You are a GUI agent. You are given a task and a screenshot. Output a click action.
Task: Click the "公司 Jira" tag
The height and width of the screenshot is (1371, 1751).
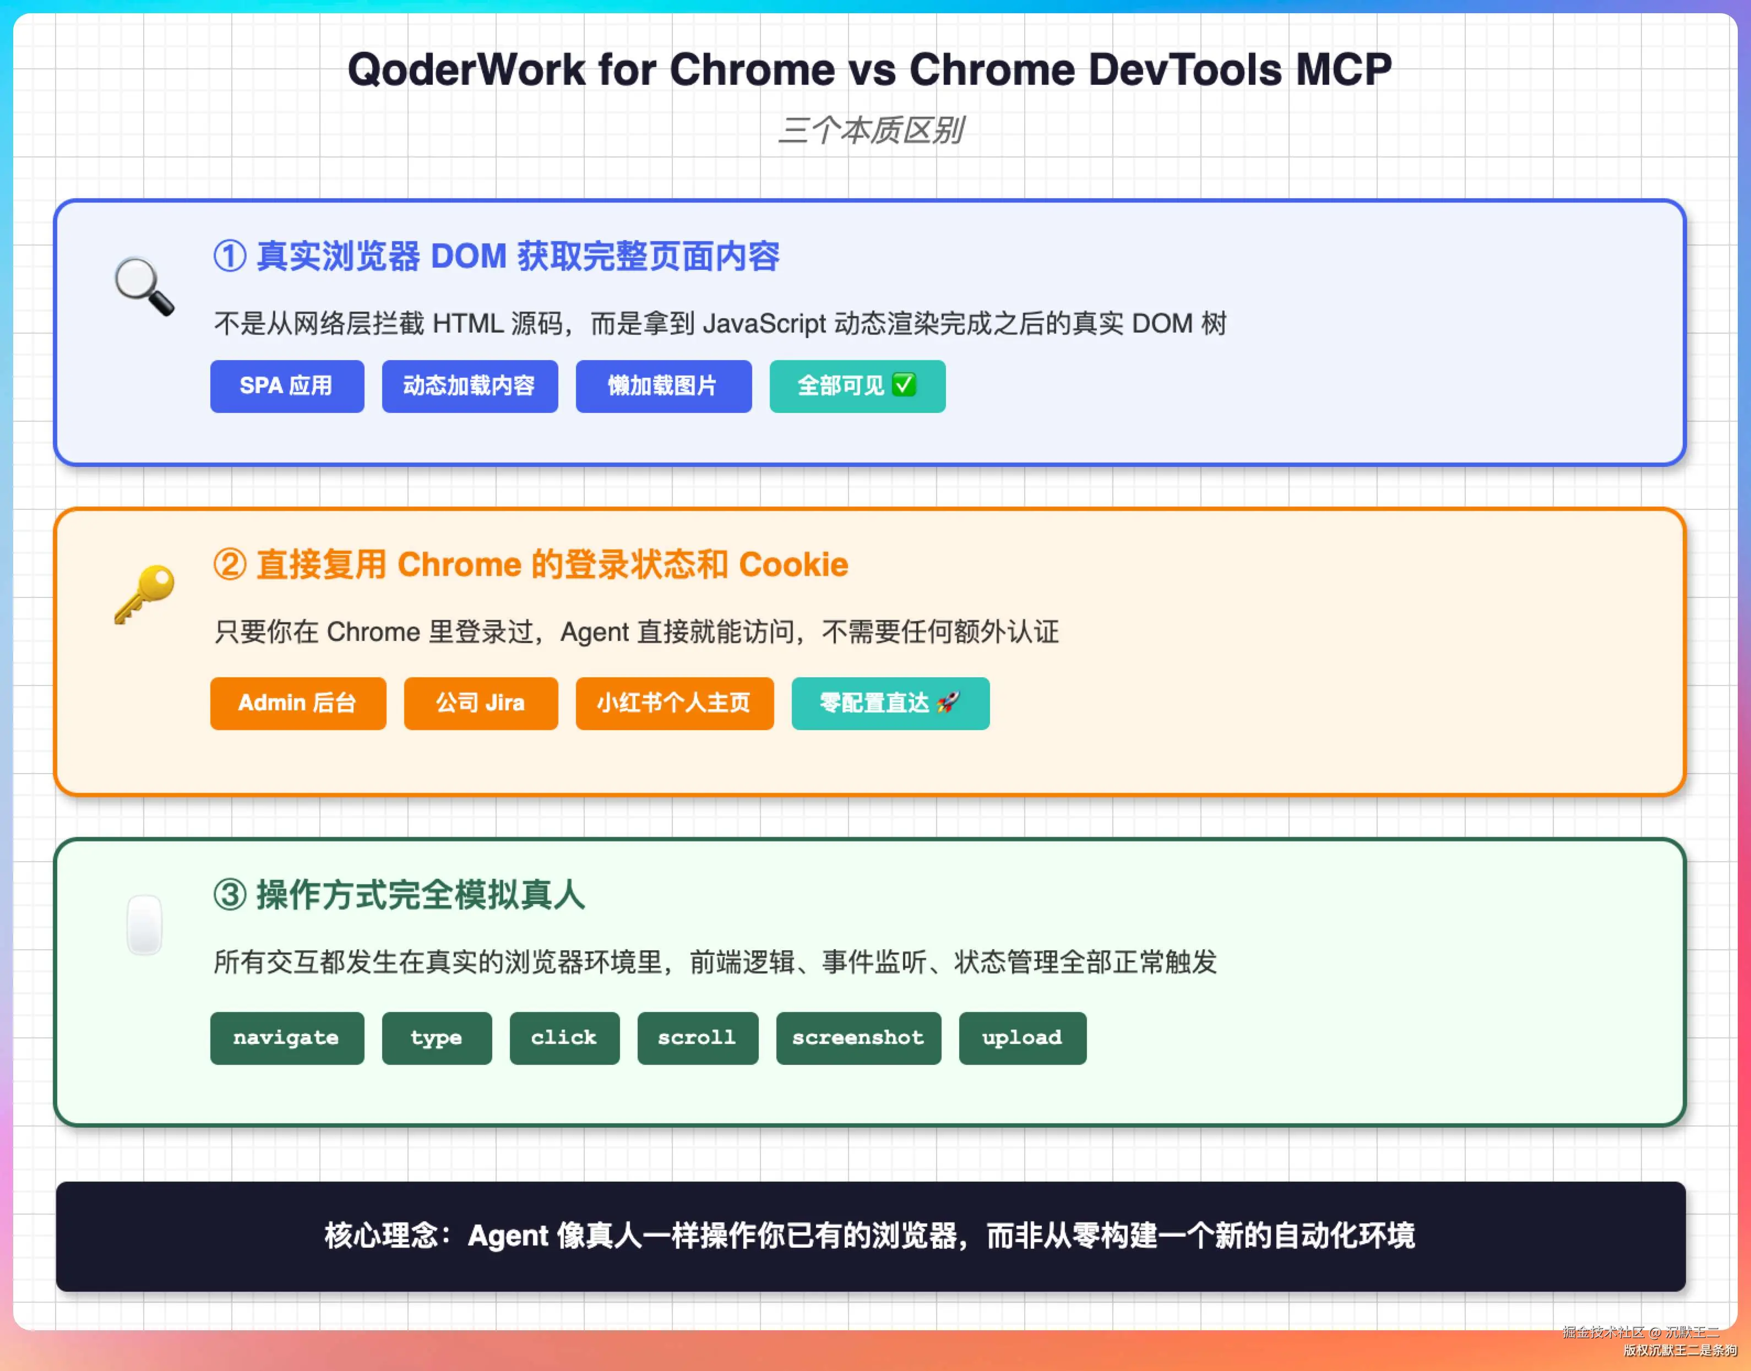click(x=480, y=703)
